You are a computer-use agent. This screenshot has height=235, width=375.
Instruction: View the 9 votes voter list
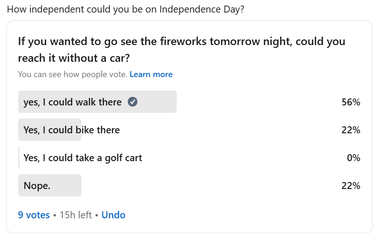click(x=33, y=215)
